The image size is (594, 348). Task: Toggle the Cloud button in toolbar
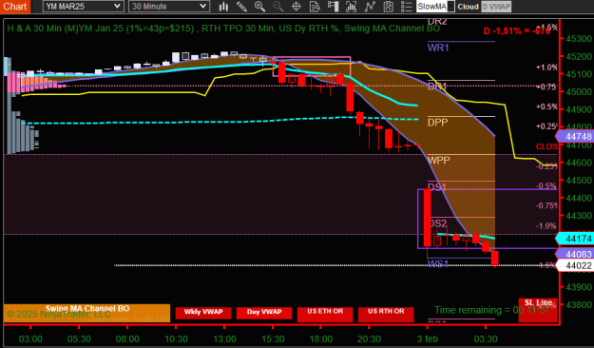pyautogui.click(x=468, y=7)
